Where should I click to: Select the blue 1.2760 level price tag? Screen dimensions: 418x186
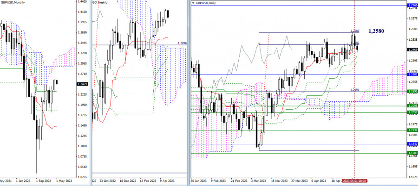point(412,5)
